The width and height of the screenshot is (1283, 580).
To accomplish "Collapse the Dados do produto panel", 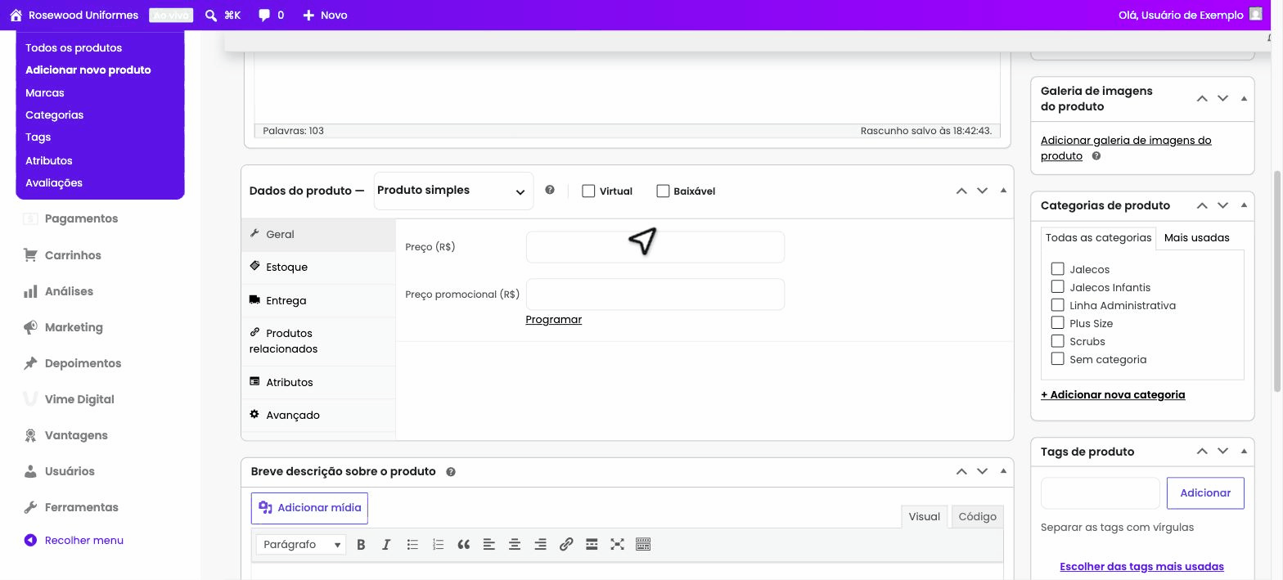I will click(x=1003, y=190).
